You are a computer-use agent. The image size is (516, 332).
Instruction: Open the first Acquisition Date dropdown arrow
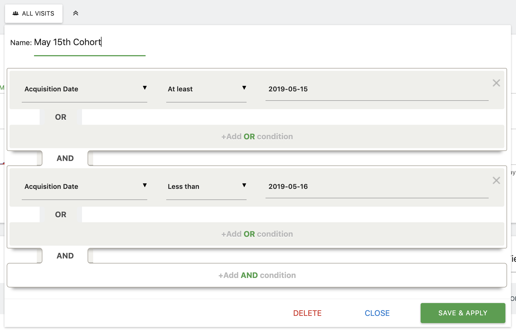(145, 88)
